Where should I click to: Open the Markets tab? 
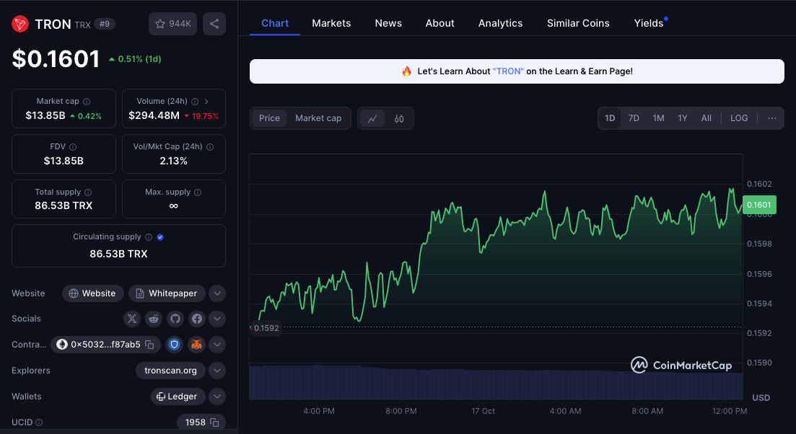[x=331, y=23]
